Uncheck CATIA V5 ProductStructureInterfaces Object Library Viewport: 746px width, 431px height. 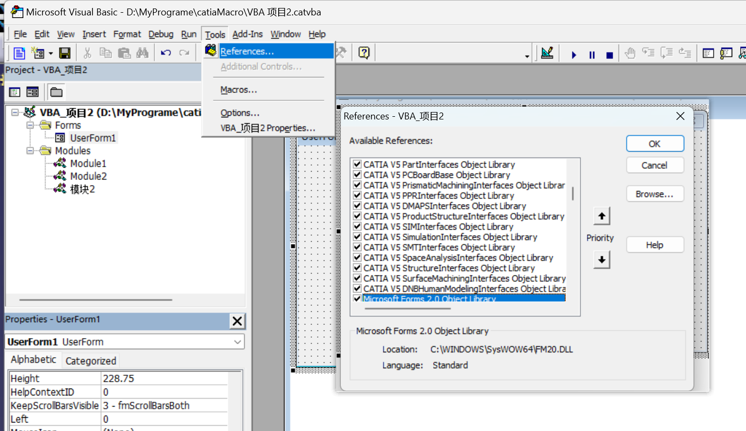(357, 216)
